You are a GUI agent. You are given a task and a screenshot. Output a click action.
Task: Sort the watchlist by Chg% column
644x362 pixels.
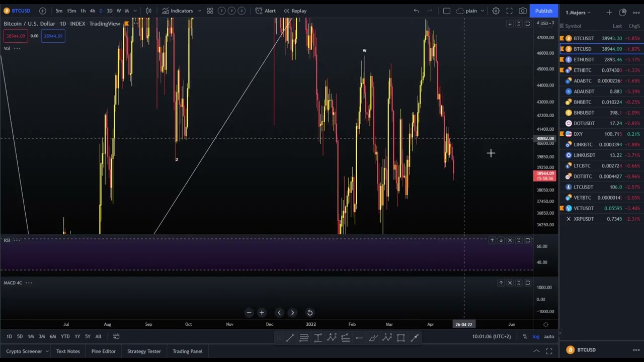pyautogui.click(x=633, y=26)
